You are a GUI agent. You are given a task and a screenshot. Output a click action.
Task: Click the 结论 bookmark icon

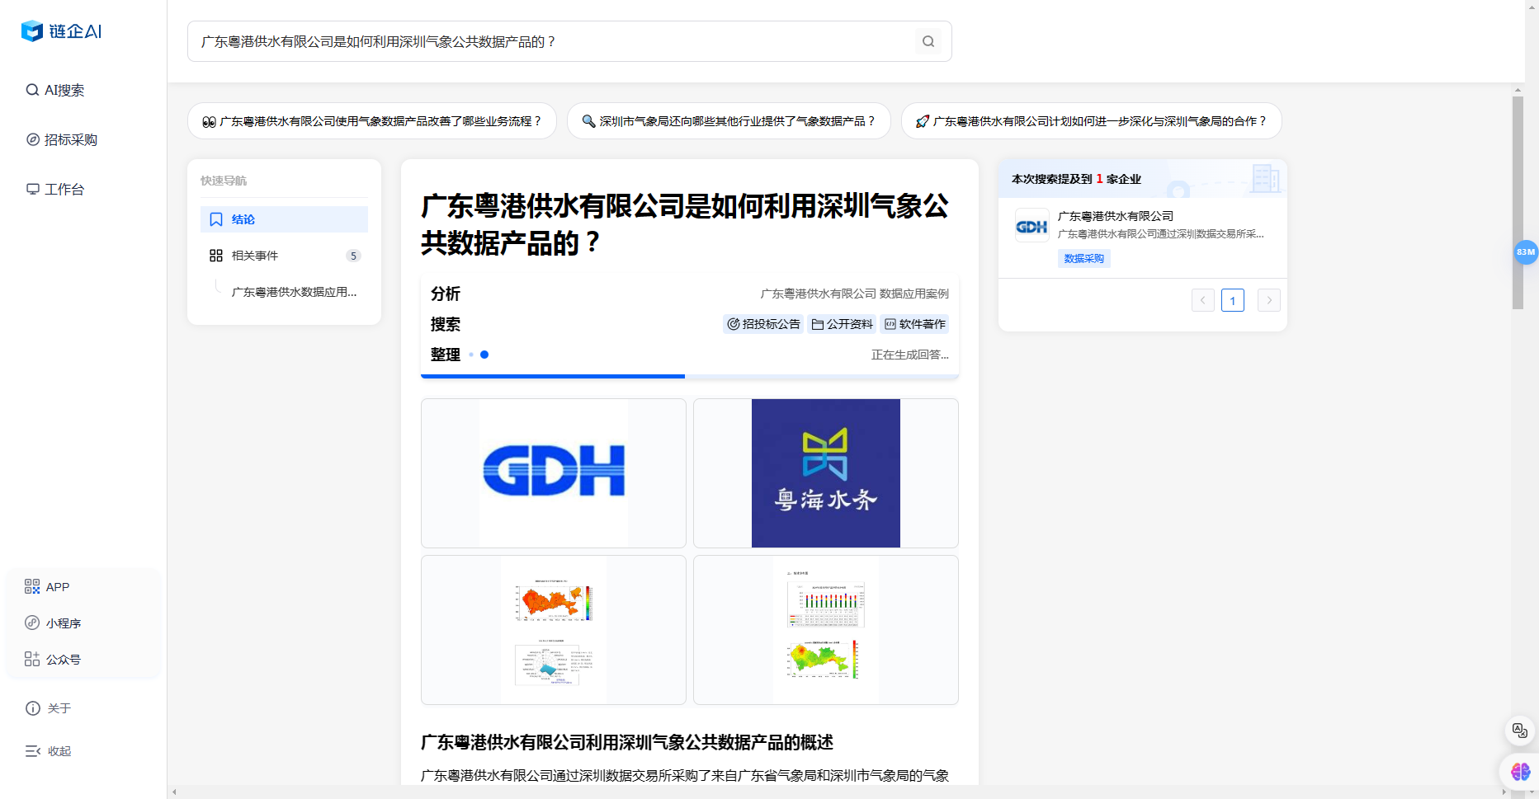click(216, 219)
